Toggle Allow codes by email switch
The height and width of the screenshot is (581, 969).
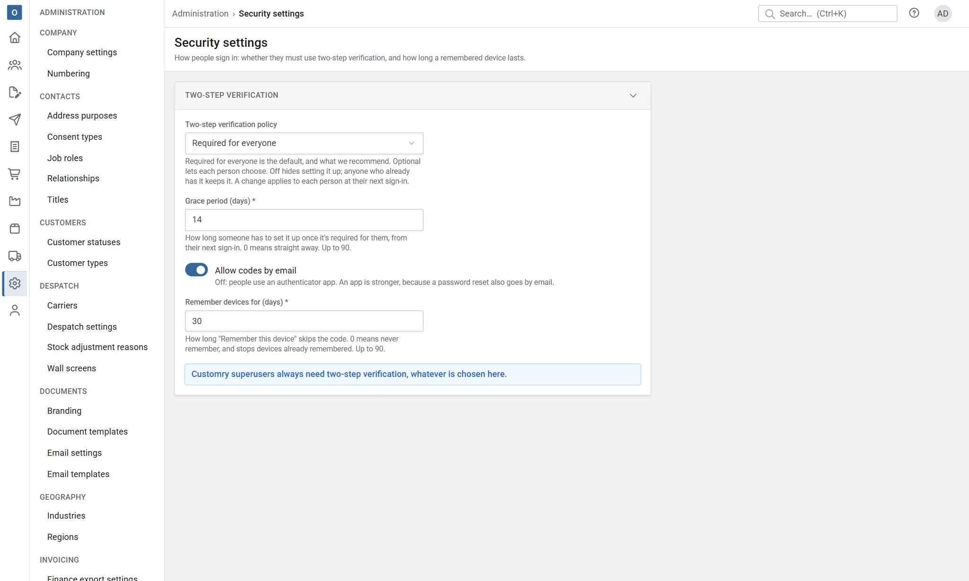[196, 270]
